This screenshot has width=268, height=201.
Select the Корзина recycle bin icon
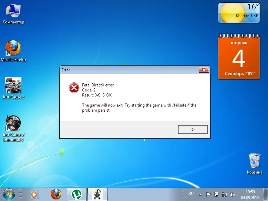[254, 164]
